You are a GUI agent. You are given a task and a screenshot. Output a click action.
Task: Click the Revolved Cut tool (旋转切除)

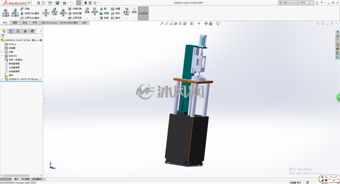[63, 13]
